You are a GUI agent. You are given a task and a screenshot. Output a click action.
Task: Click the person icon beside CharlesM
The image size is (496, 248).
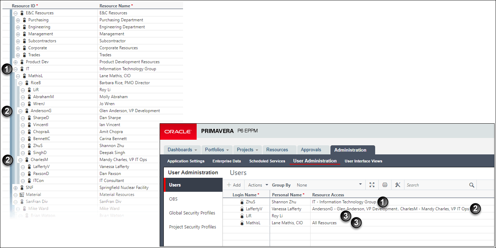coord(27,160)
